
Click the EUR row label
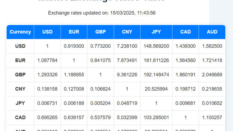point(20,60)
